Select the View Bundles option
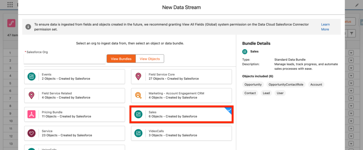The image size is (363, 150). 121,59
